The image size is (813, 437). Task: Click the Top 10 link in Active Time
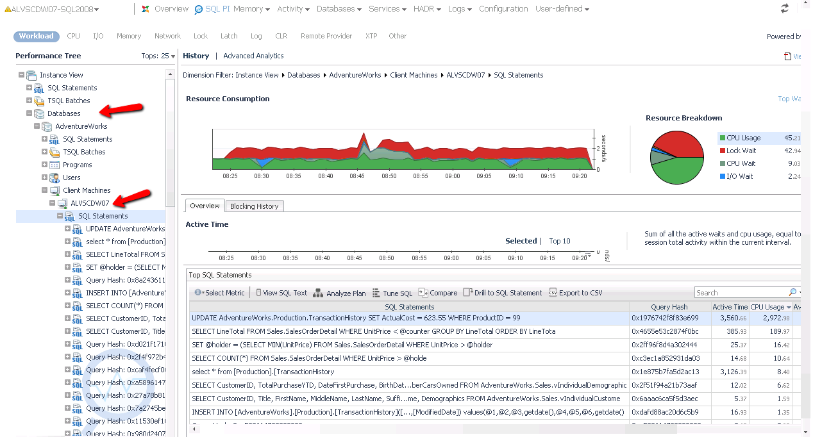click(559, 241)
